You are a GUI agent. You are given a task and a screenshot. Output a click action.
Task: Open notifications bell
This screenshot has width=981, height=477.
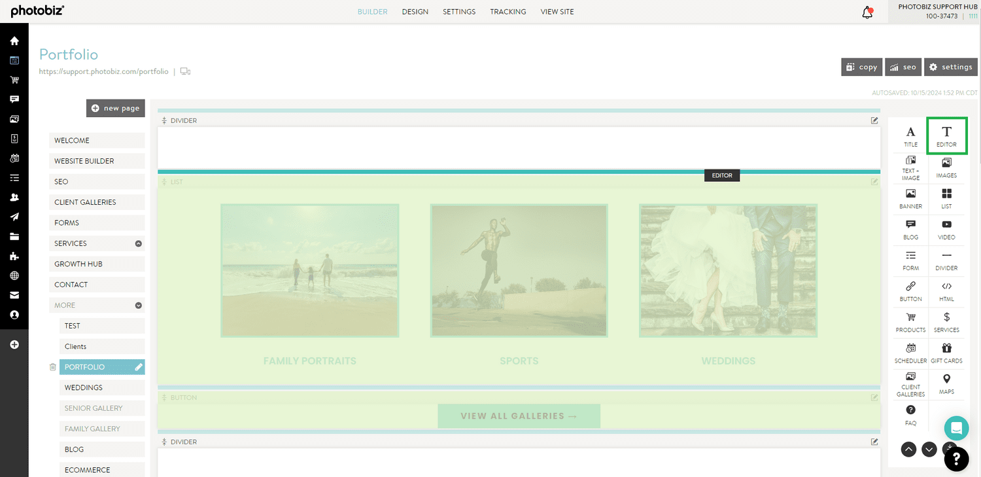[x=867, y=12]
